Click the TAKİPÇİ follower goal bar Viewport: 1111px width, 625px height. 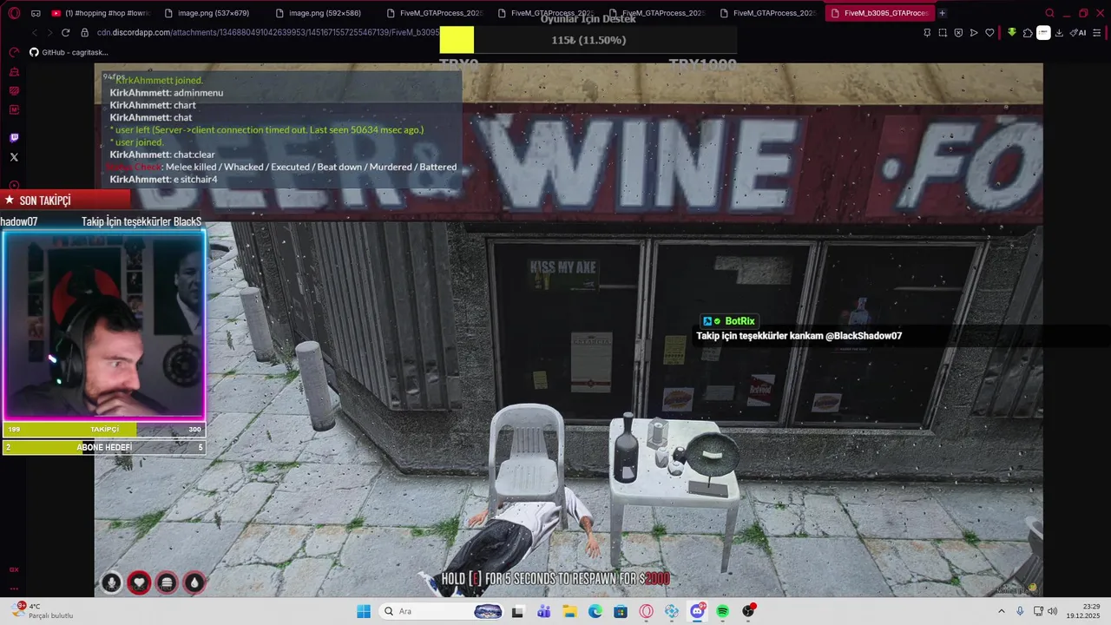pos(104,429)
